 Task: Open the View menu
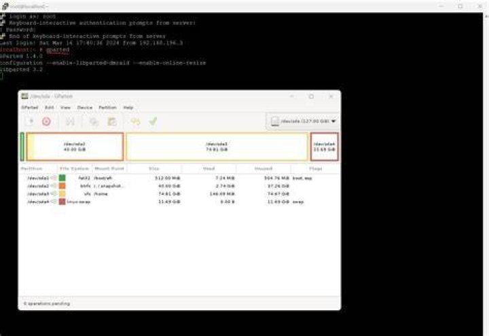tap(65, 107)
